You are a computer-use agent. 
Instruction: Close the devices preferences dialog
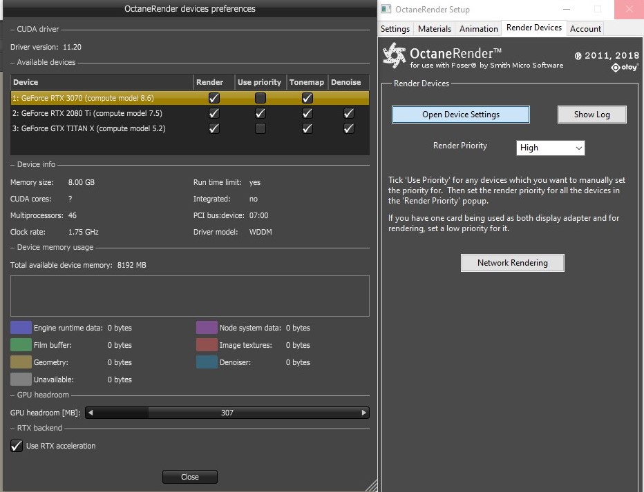tap(190, 477)
